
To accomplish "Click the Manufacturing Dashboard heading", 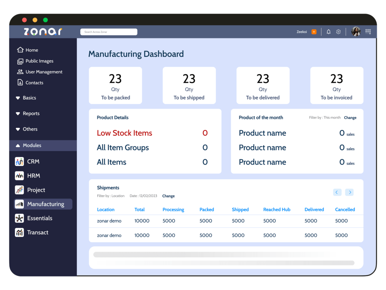I will click(x=136, y=54).
